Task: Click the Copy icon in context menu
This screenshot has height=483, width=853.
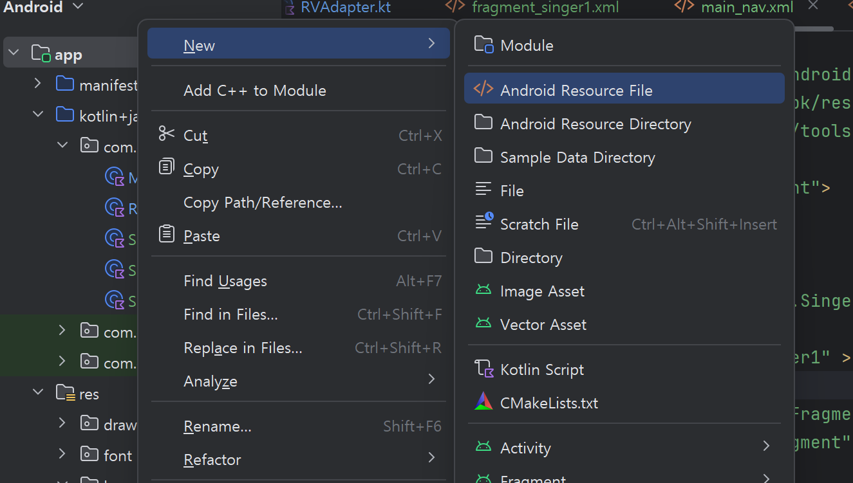Action: click(x=167, y=168)
